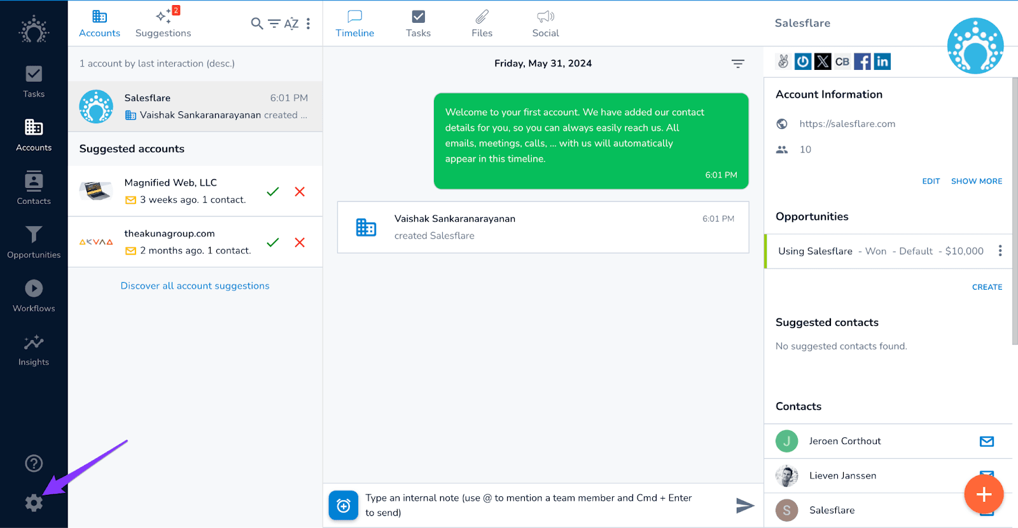Image resolution: width=1018 pixels, height=528 pixels.
Task: Open Accounts in the left sidebar
Action: 34,135
